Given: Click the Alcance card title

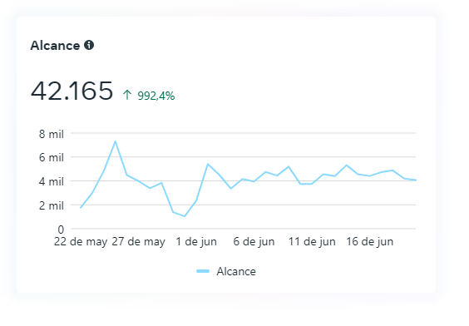Looking at the screenshot, I should coord(55,46).
